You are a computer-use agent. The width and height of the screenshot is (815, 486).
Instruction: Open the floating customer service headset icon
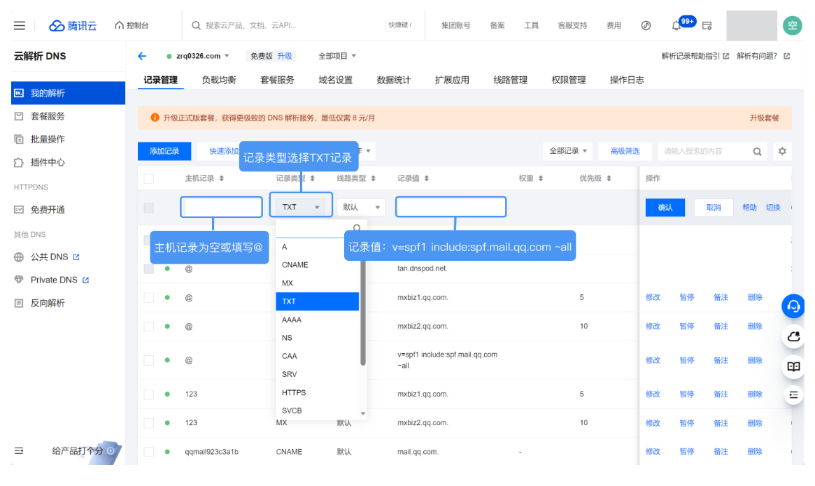793,306
